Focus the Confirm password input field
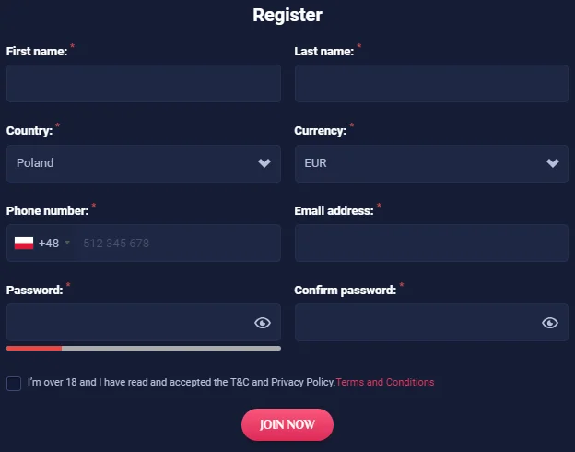The width and height of the screenshot is (575, 452). pos(417,323)
